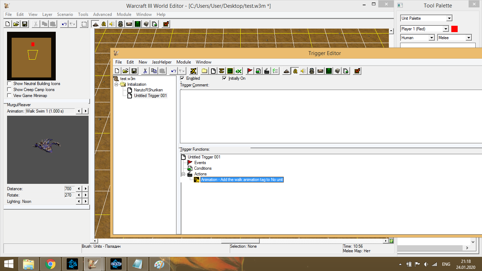Click the ENG language indicator in system tray
Image resolution: width=482 pixels, height=271 pixels.
pyautogui.click(x=446, y=264)
